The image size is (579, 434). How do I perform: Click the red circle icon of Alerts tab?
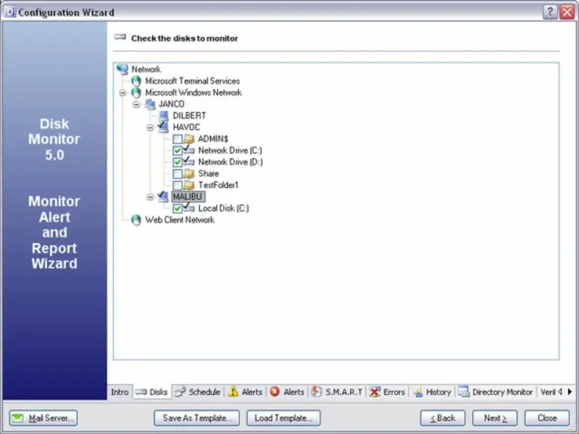pyautogui.click(x=275, y=391)
